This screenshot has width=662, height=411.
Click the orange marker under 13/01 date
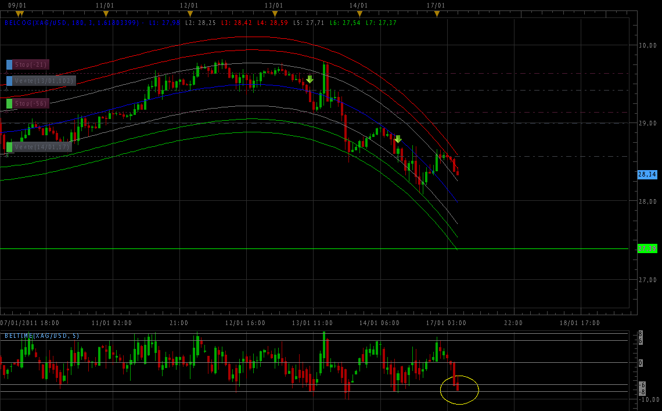click(x=275, y=13)
